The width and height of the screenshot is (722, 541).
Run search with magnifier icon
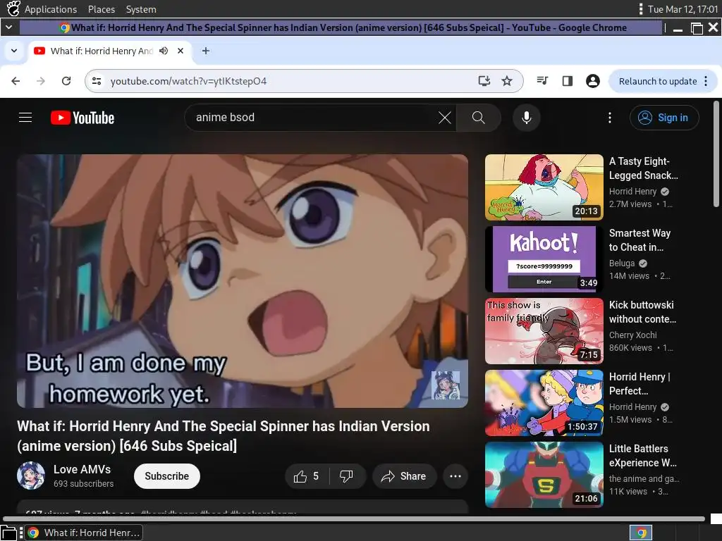click(x=479, y=118)
